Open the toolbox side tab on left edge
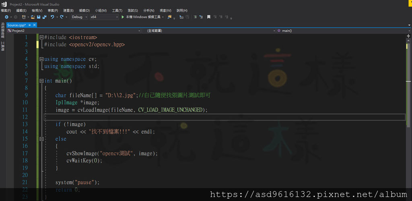 (x=3, y=46)
